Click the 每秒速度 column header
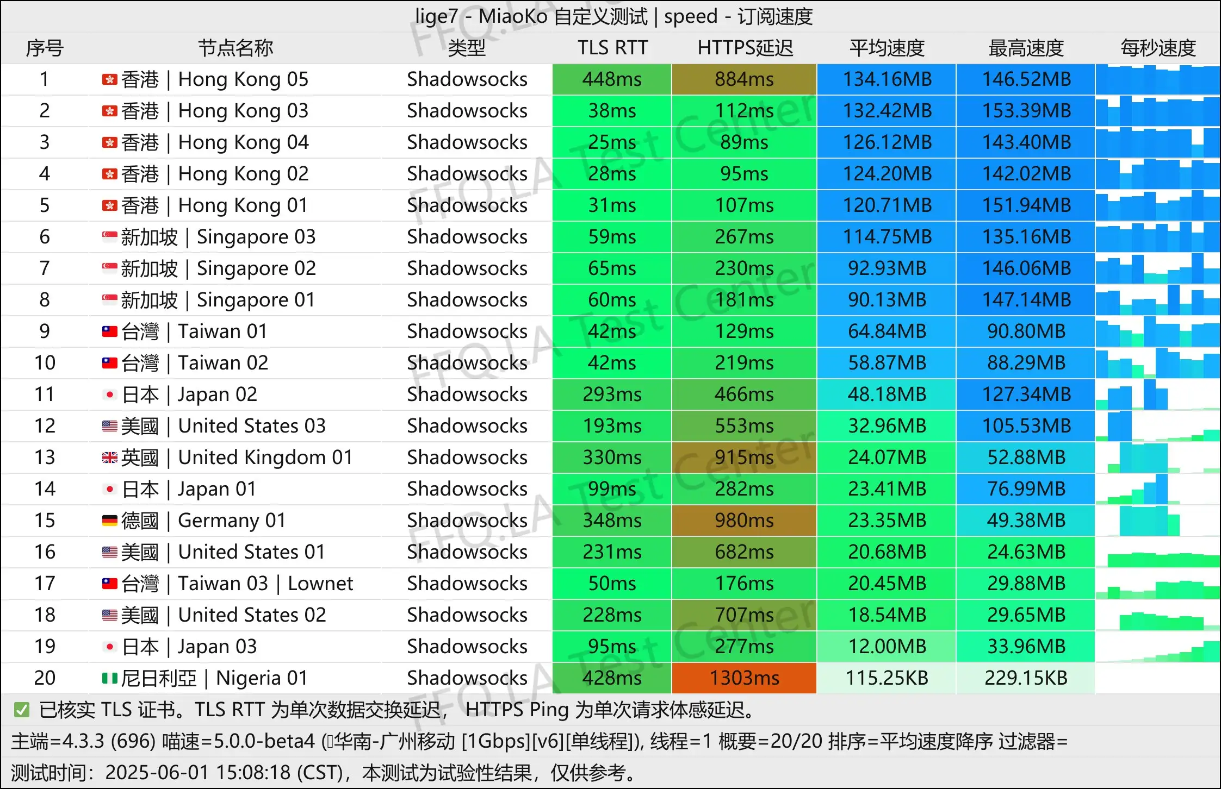This screenshot has height=789, width=1221. pyautogui.click(x=1158, y=48)
